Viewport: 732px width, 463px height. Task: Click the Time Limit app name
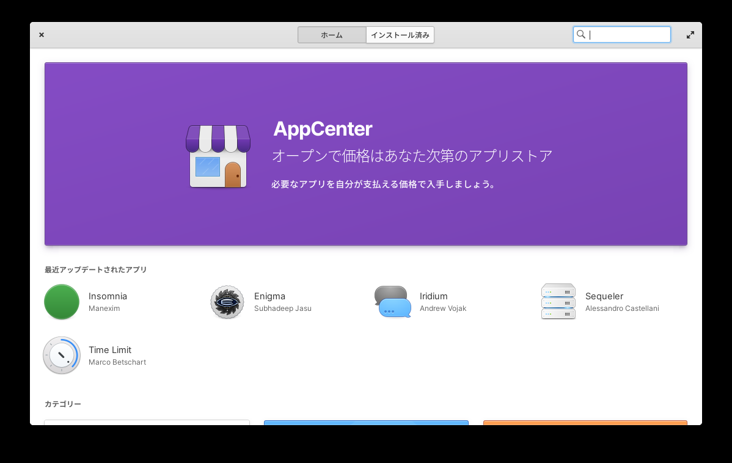coord(110,350)
